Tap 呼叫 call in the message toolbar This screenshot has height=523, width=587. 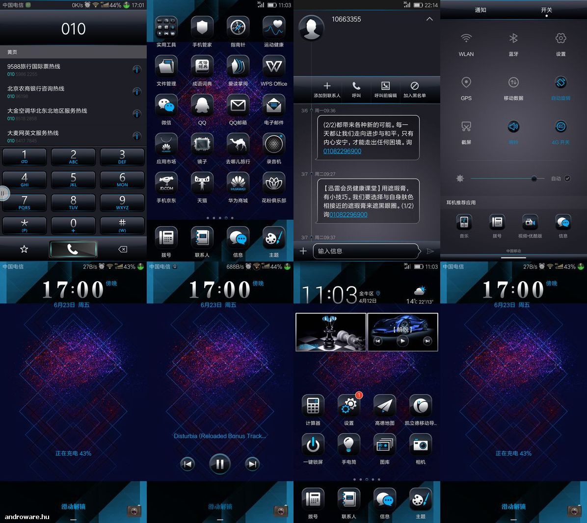point(356,90)
